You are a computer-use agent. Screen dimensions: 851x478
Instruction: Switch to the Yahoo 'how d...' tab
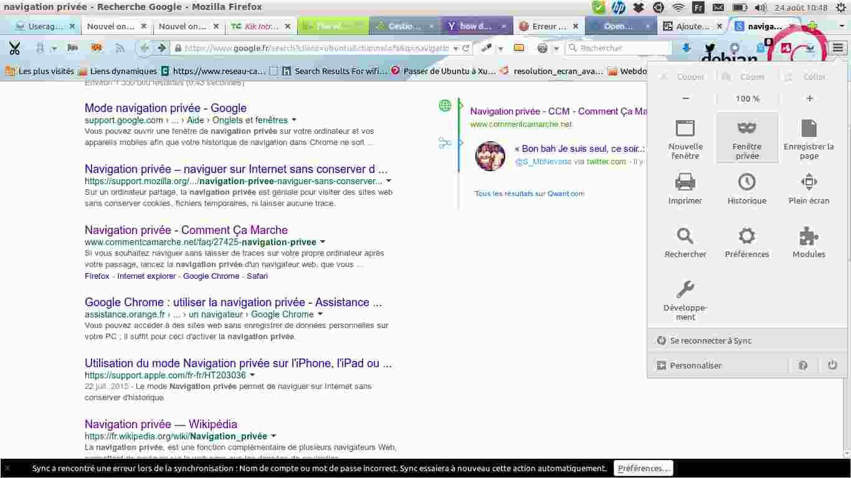pos(477,26)
